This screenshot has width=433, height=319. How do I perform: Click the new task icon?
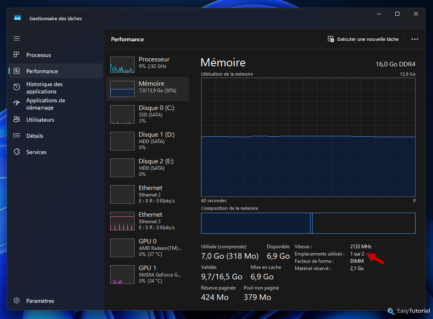[x=330, y=39]
